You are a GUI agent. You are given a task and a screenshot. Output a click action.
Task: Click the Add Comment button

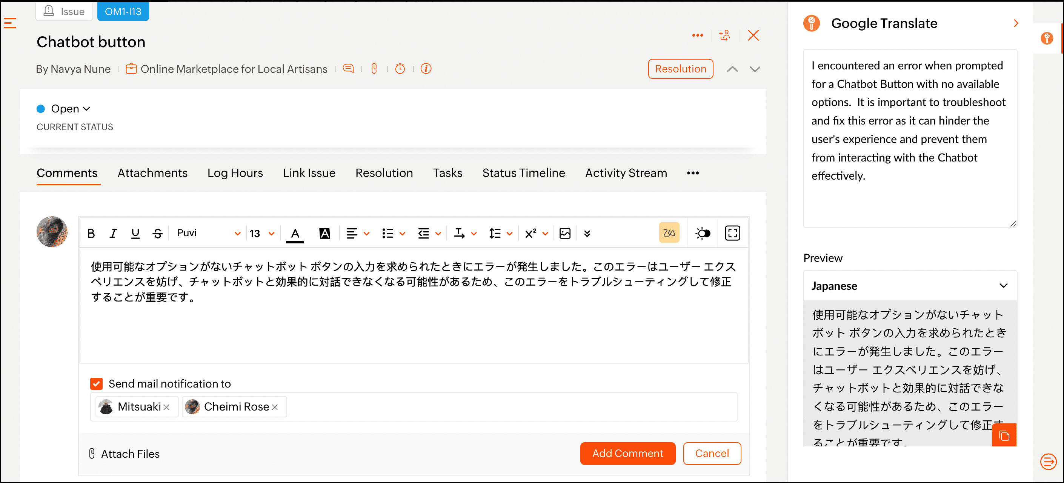(x=627, y=453)
